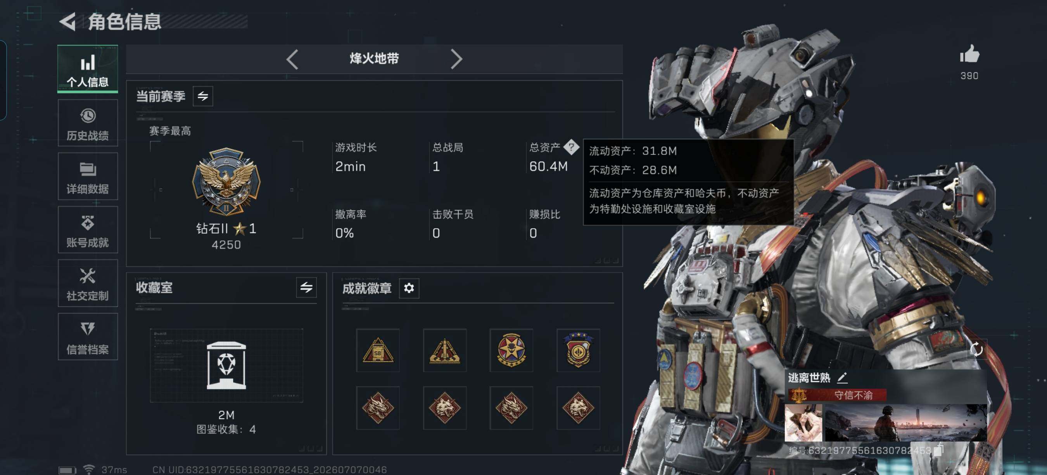
Task: Copy the player ID number with the copy icon
Action: [938, 450]
